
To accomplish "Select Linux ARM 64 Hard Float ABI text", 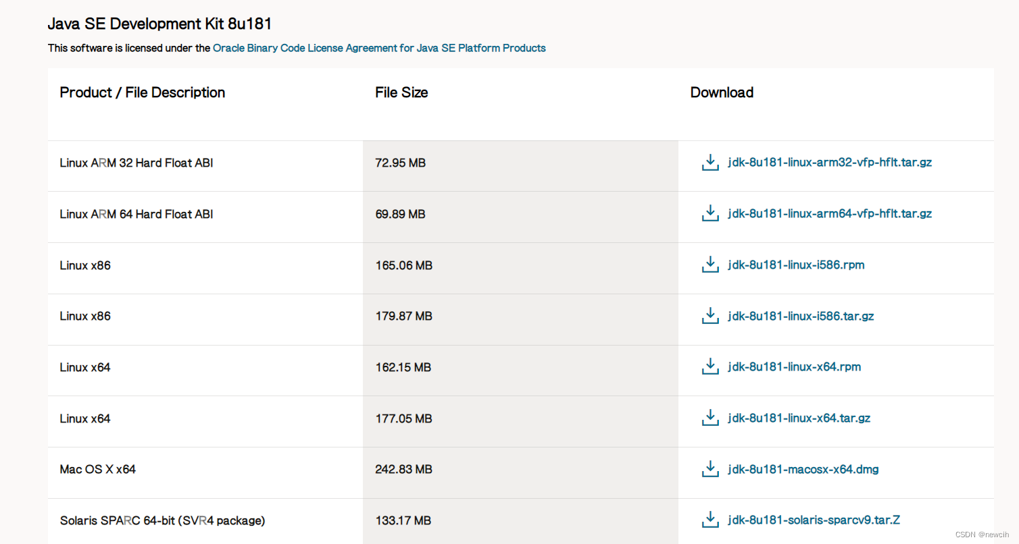I will (136, 214).
